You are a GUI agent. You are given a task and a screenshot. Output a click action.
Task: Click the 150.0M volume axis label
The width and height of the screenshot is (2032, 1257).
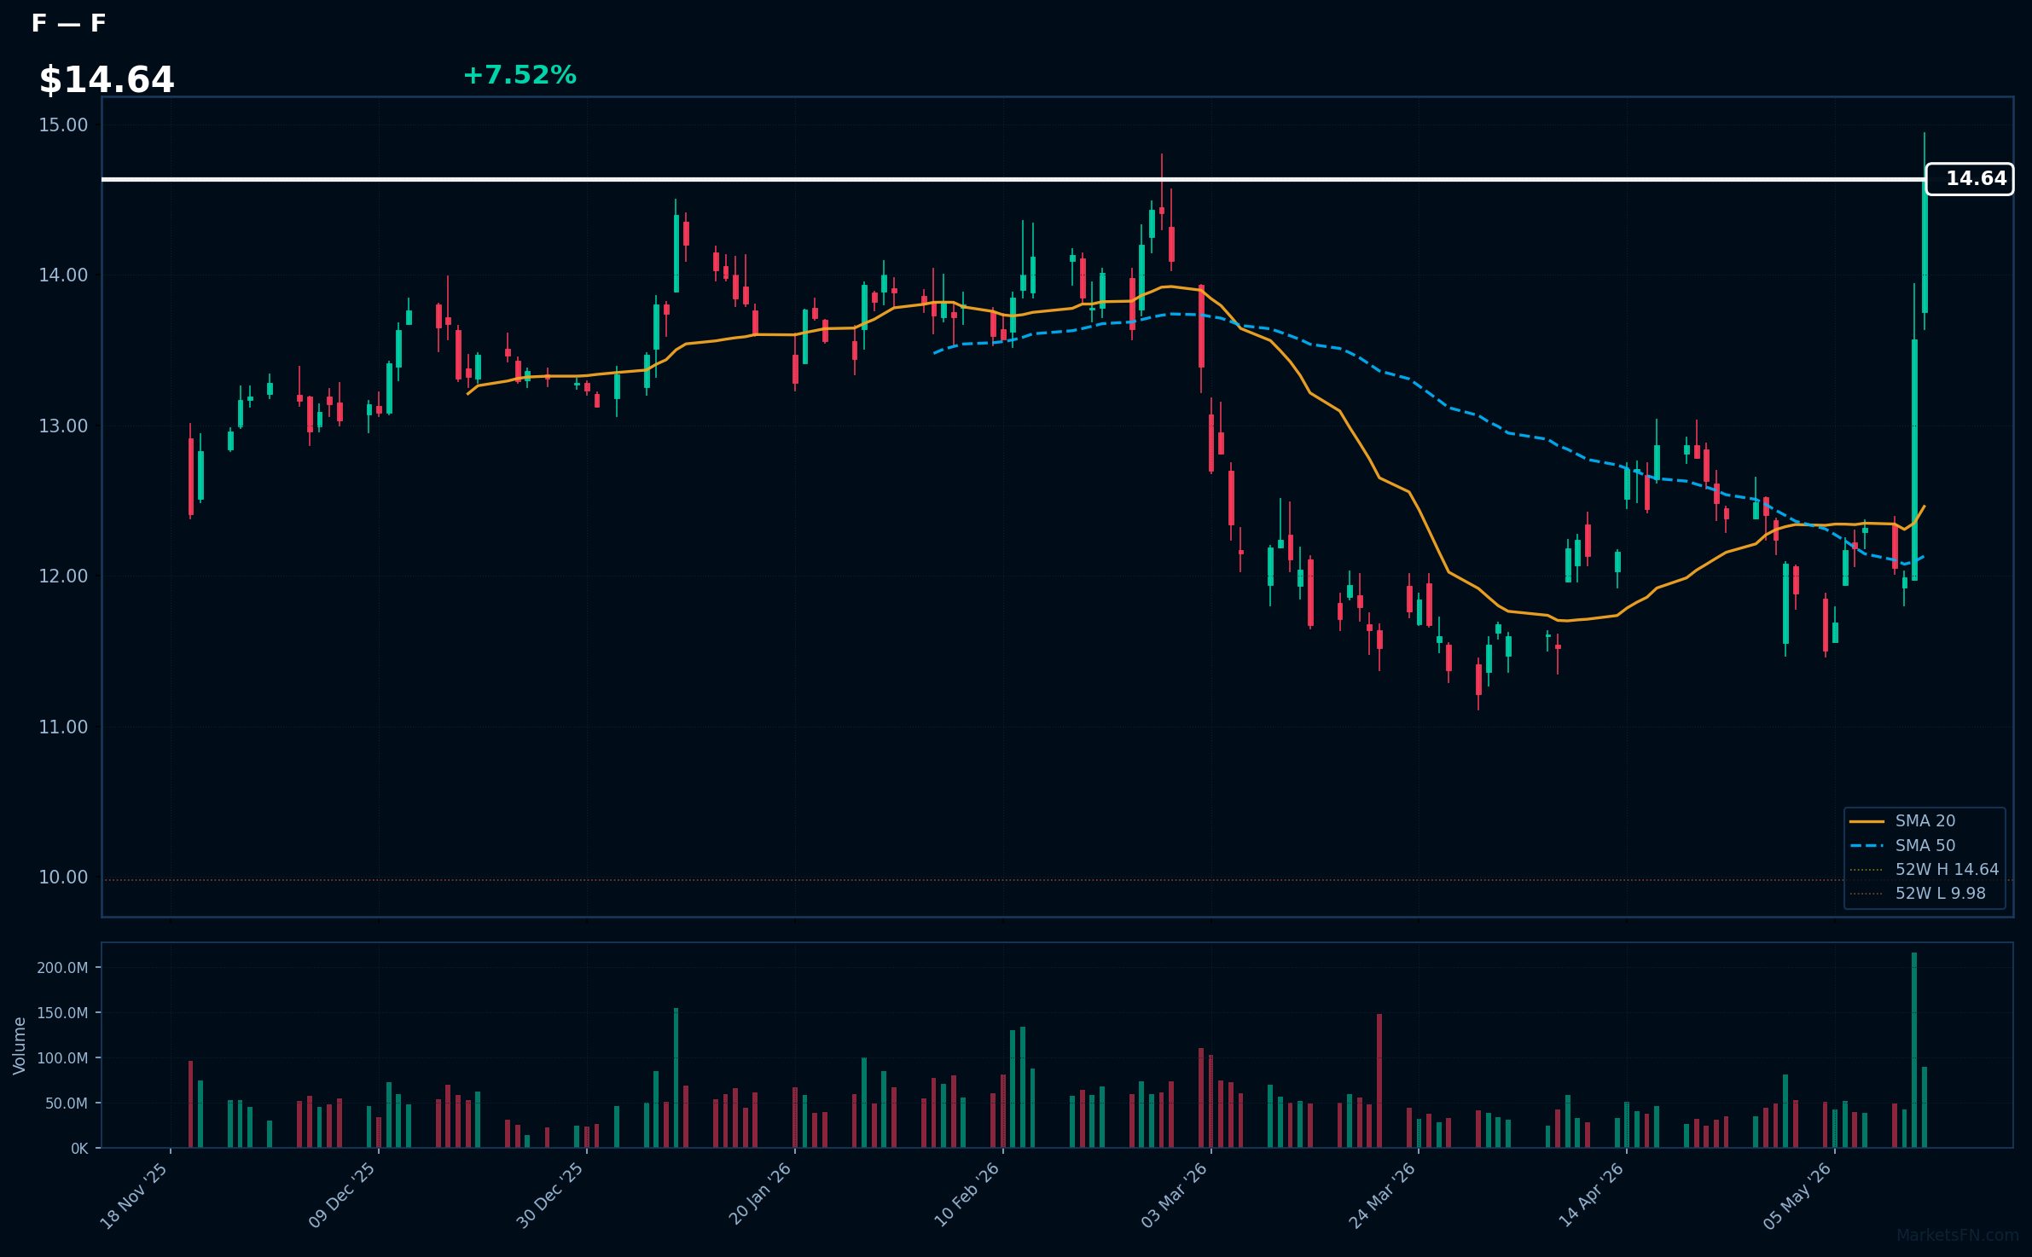pos(62,1013)
